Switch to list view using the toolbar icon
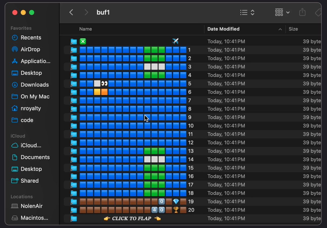The height and width of the screenshot is (228, 327). point(243,12)
